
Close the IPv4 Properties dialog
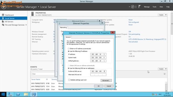point(112,33)
